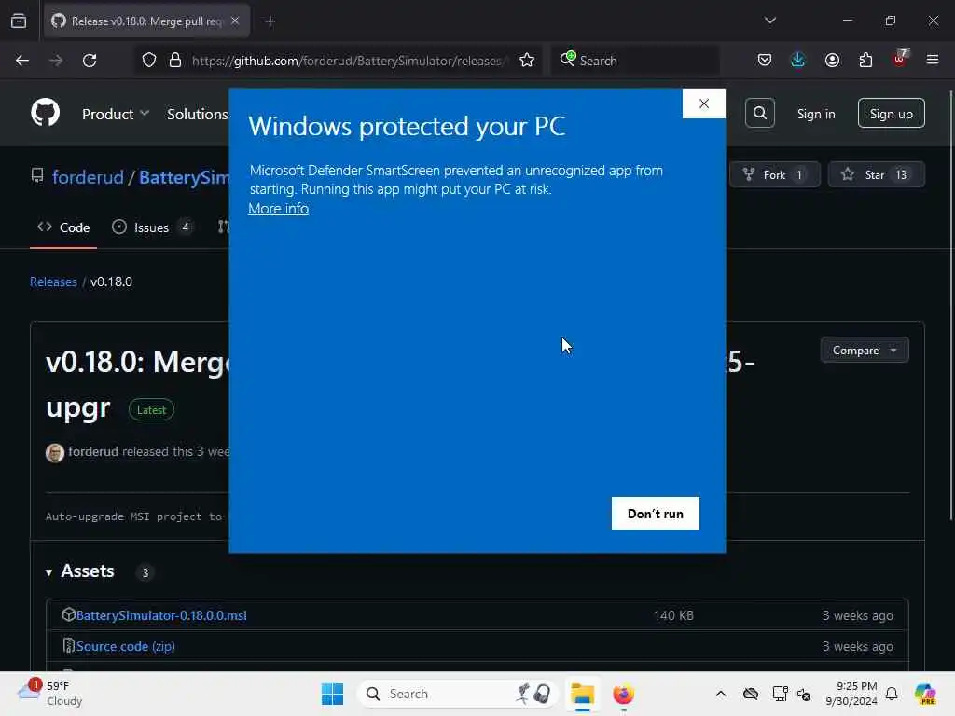Click the network display tray icon
The width and height of the screenshot is (955, 716).
780,694
